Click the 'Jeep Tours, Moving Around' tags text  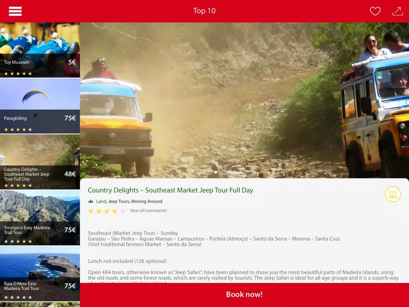[135, 201]
